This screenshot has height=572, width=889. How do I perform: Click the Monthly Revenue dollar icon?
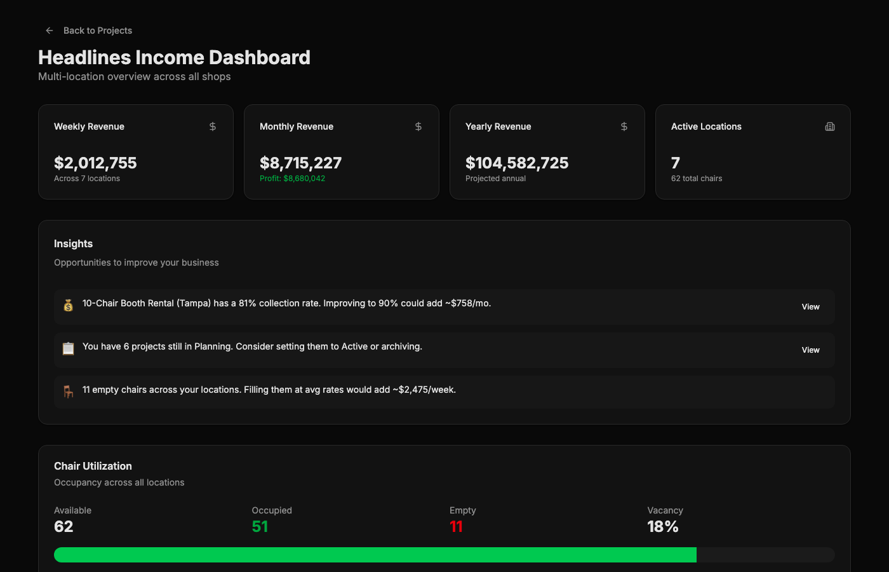pyautogui.click(x=418, y=126)
